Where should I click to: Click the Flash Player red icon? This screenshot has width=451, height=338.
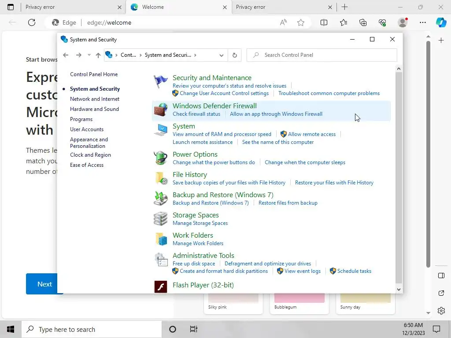(160, 287)
